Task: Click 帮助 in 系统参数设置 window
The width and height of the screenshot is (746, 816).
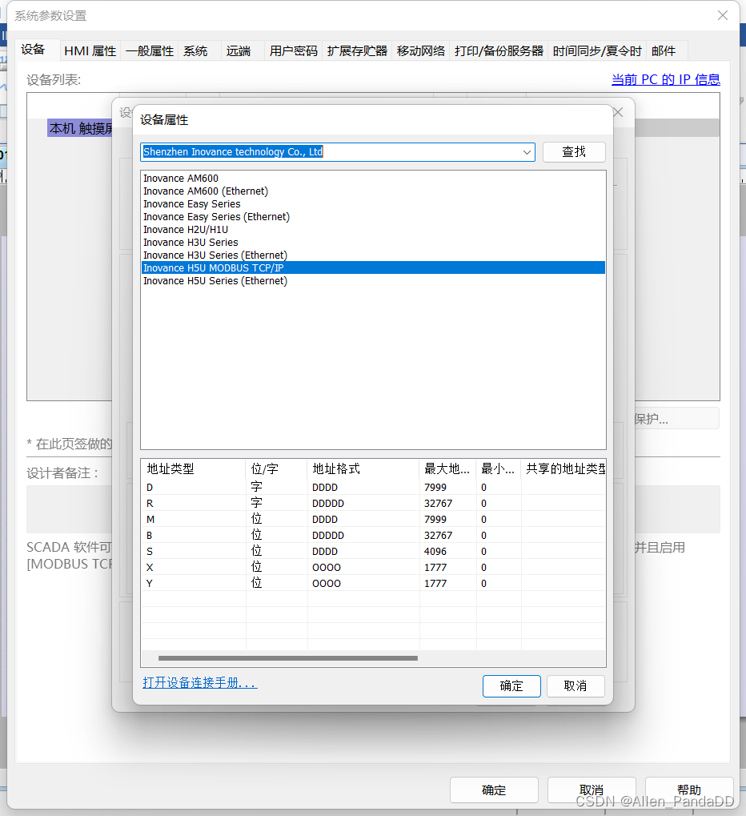Action: [689, 790]
